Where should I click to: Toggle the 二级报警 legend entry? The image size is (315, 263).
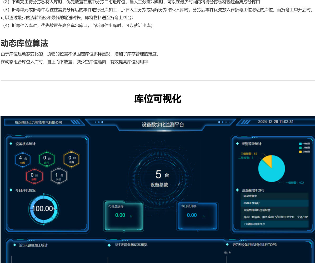coord(304,148)
